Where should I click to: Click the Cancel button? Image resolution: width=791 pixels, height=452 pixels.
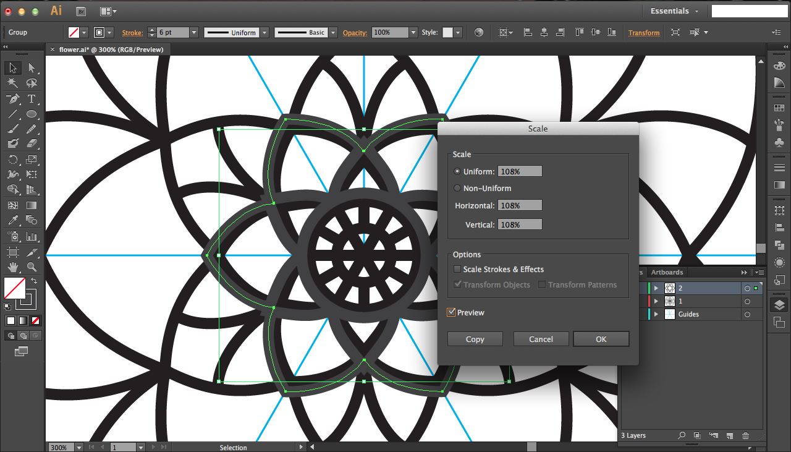pos(541,339)
